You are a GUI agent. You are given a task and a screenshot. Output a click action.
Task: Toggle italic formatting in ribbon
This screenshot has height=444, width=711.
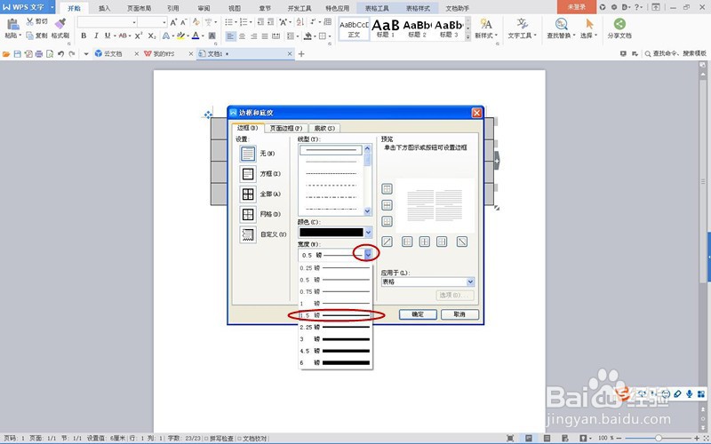96,36
